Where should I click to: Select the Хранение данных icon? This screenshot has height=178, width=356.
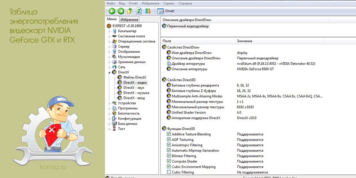coord(114,62)
